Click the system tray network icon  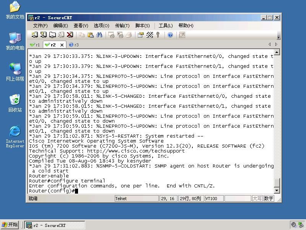(x=301, y=225)
